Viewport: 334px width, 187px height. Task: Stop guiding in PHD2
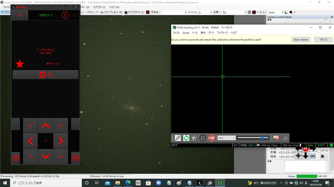click(x=211, y=138)
